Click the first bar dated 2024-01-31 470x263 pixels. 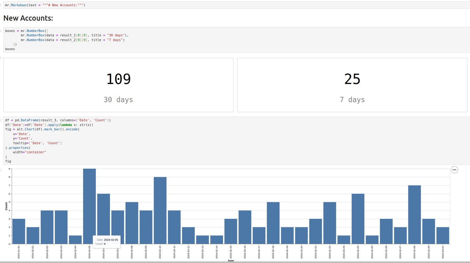(19, 231)
